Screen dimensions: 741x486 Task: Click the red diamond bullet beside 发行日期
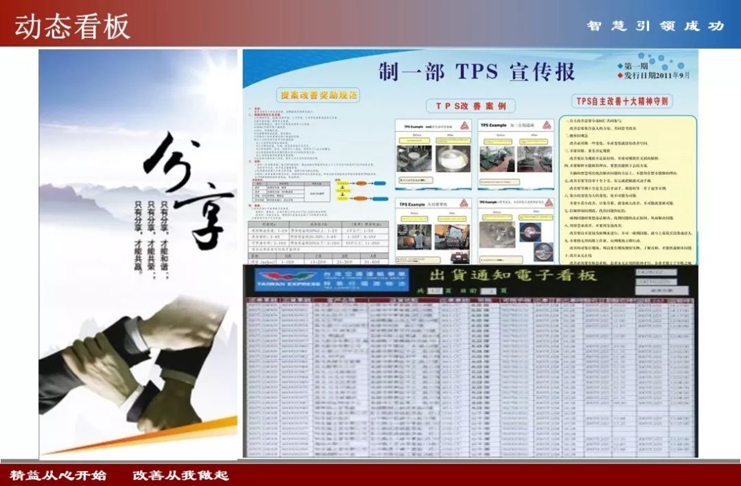point(620,75)
